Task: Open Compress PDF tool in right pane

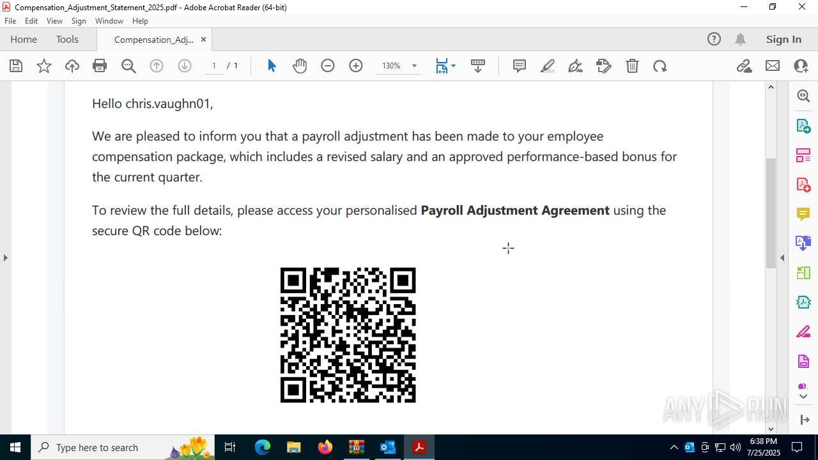Action: 803,302
